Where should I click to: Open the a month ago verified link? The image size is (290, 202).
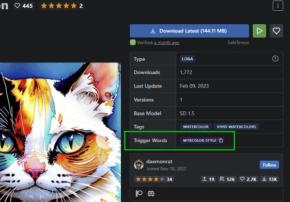coord(166,43)
